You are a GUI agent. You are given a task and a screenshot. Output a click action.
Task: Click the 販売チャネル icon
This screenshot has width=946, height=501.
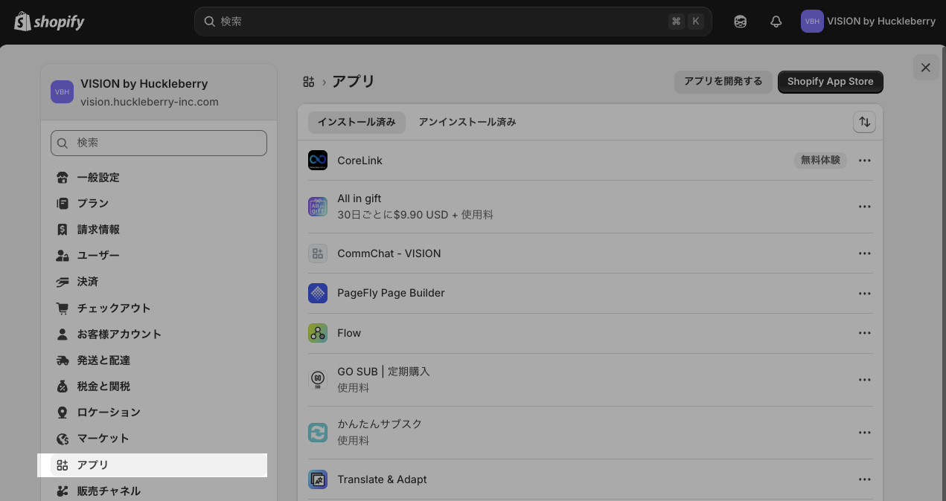(x=63, y=491)
